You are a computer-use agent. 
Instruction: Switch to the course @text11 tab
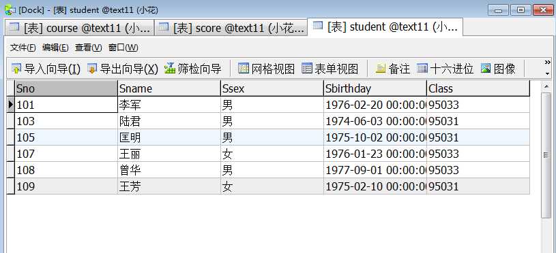(x=80, y=28)
